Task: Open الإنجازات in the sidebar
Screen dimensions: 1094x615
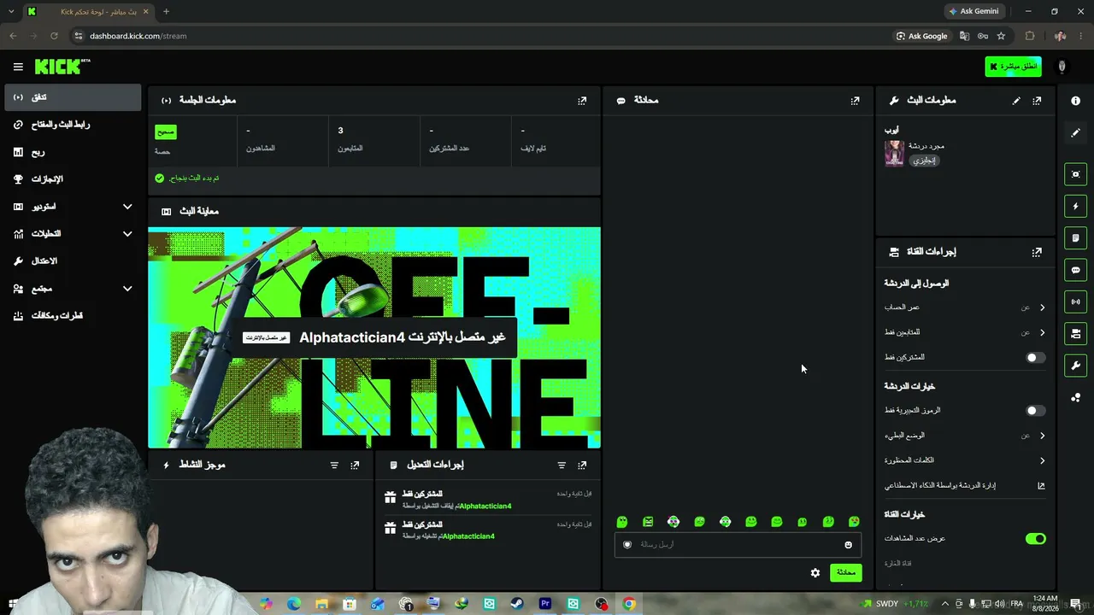Action: (x=73, y=179)
